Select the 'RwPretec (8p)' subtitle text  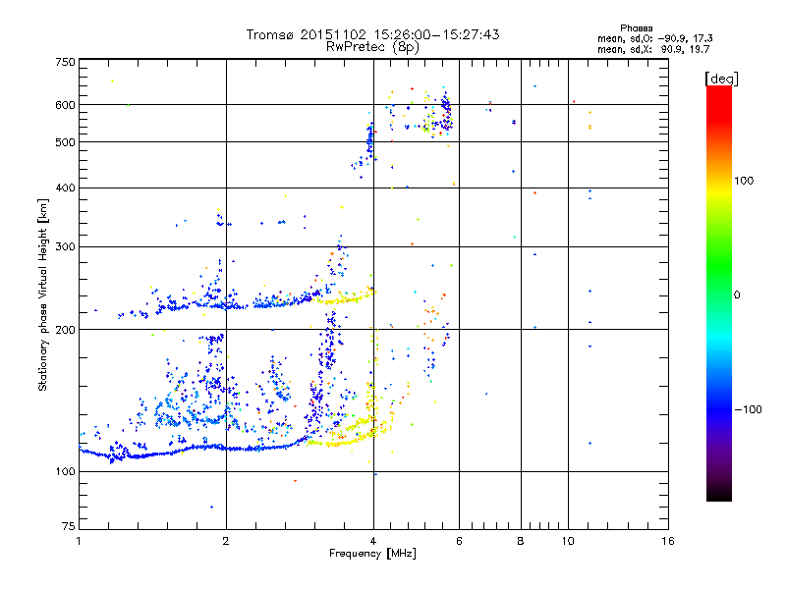pyautogui.click(x=372, y=47)
